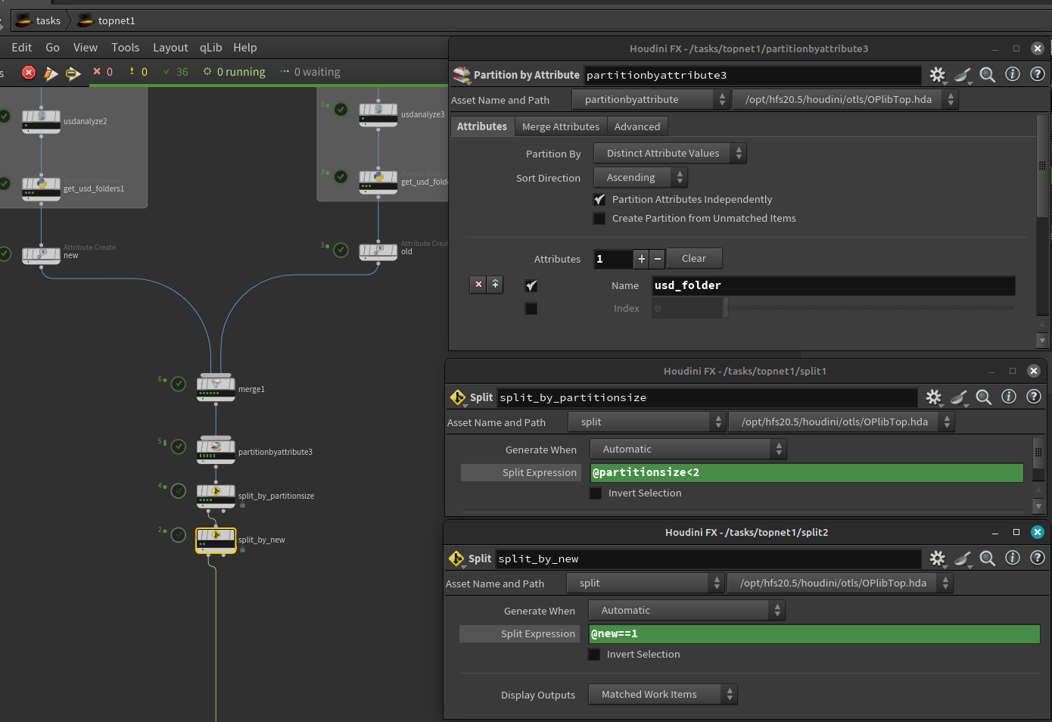The height and width of the screenshot is (722, 1052).
Task: Open help icon in split2 window
Action: 1038,558
